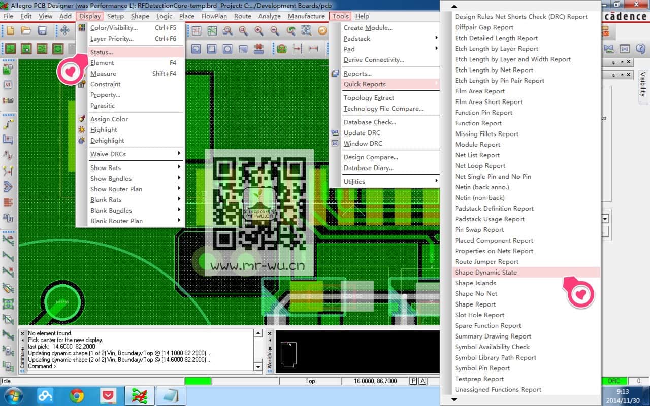This screenshot has height=406, width=650.
Task: Click the green status progress bar
Action: [198, 381]
